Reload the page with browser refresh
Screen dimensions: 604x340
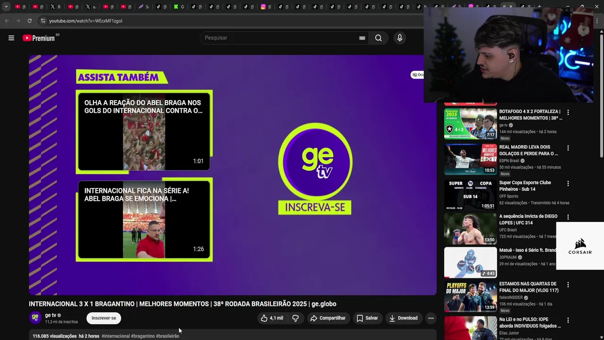point(29,21)
